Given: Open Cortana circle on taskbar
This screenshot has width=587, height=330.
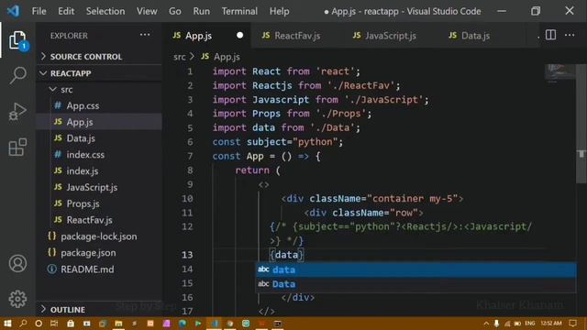Looking at the screenshot, I should click(39, 324).
